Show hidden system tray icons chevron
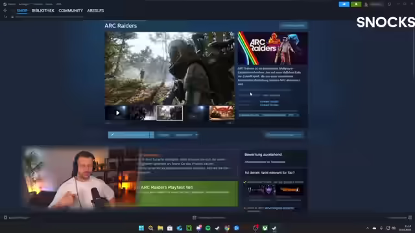Viewport: 415px width, 233px height. [368, 228]
